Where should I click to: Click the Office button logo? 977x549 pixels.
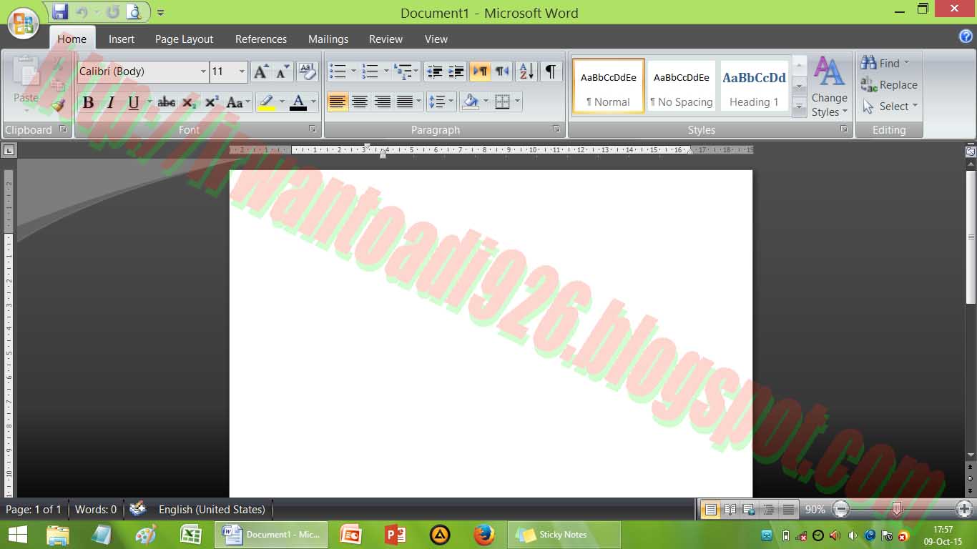pyautogui.click(x=23, y=24)
